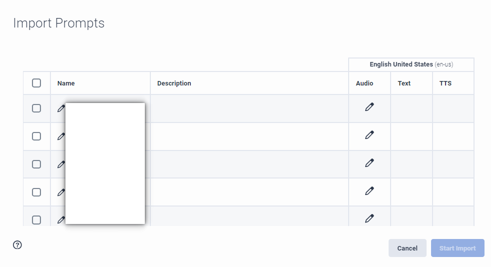Check the first prompt row checkbox

click(x=36, y=108)
